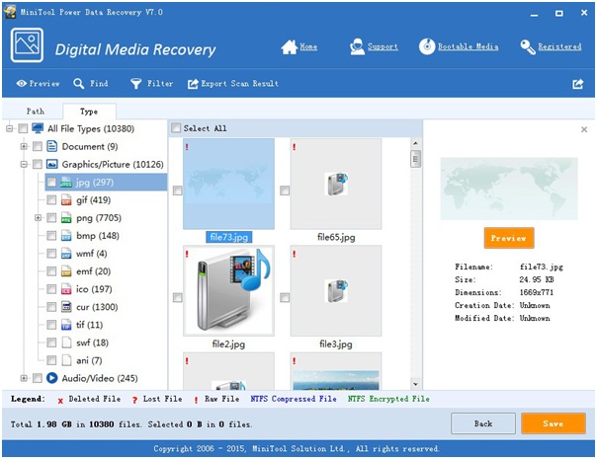Click Export Scan Result icon
Screen dimensions: 597x459
pos(194,84)
